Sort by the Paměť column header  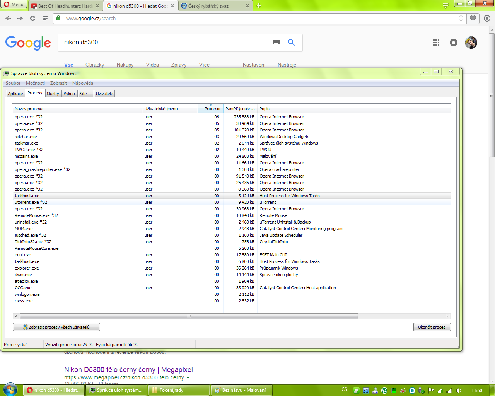[x=240, y=109]
